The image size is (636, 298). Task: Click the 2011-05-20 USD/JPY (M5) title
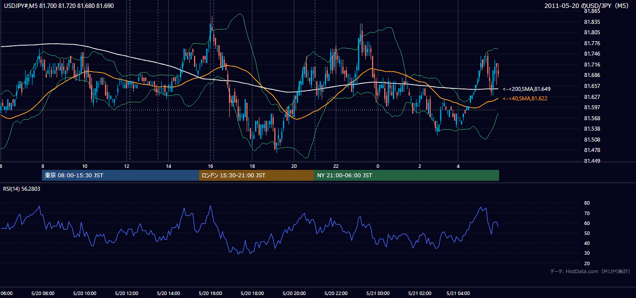(587, 6)
